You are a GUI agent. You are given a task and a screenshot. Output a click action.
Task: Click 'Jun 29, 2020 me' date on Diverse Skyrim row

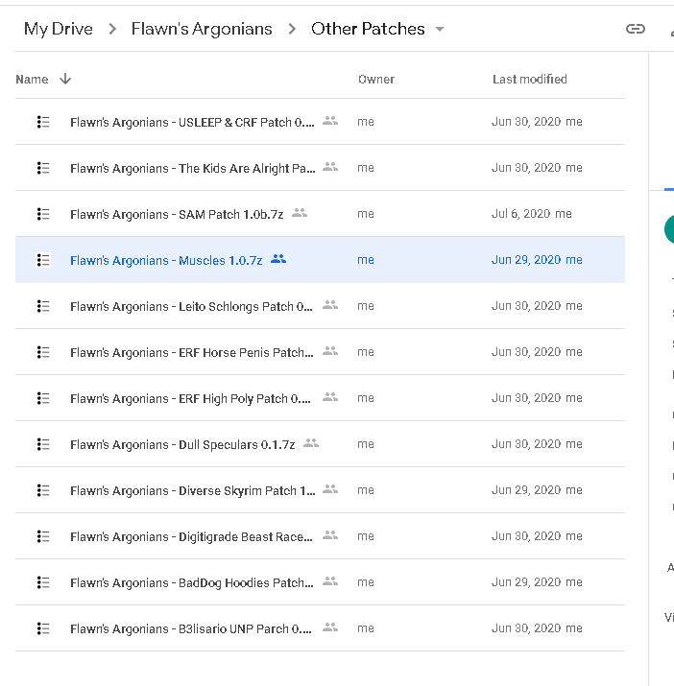(x=537, y=490)
